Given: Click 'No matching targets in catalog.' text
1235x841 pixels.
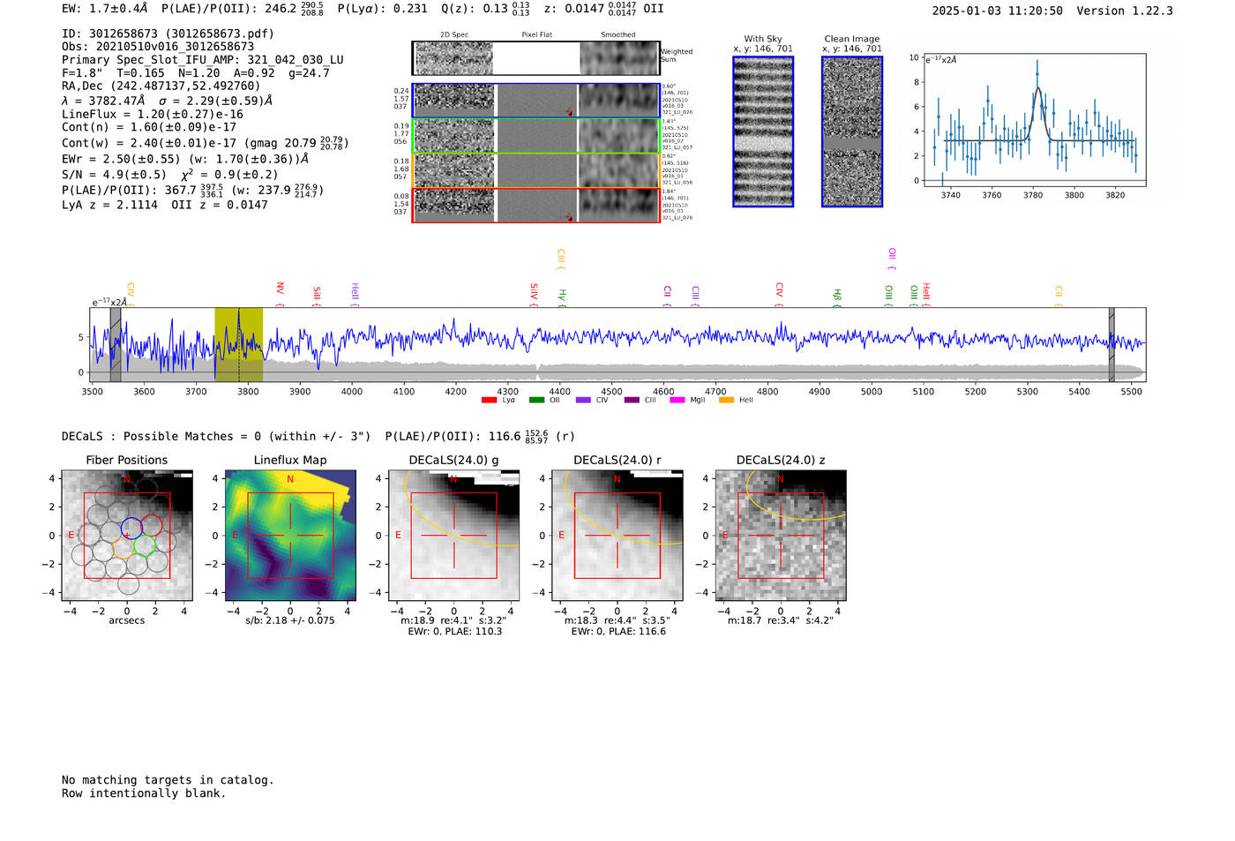Looking at the screenshot, I should 168,780.
